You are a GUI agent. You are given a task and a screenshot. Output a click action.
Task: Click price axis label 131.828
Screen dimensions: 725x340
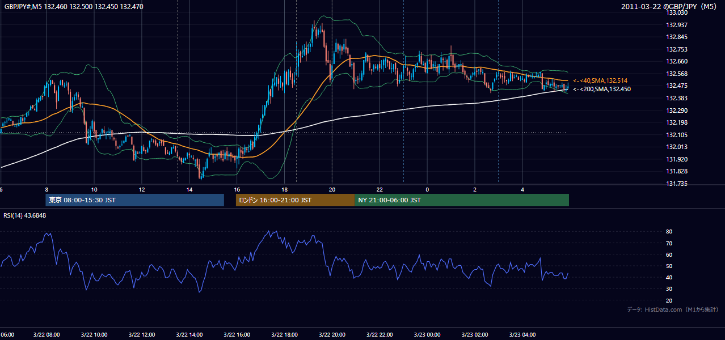click(677, 172)
